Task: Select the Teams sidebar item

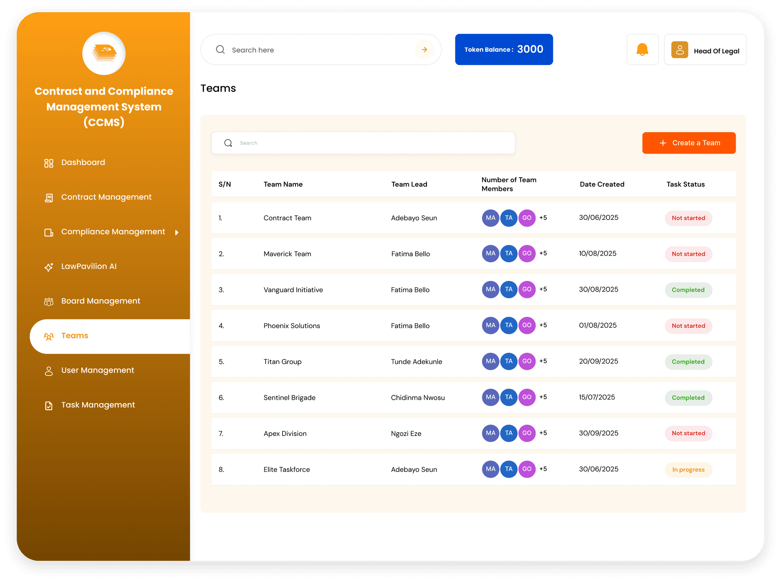Action: tap(75, 336)
